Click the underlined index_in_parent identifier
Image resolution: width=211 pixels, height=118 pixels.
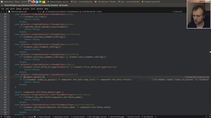46,80
